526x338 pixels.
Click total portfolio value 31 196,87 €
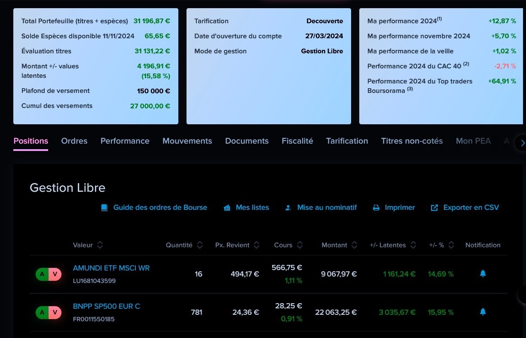tap(152, 21)
